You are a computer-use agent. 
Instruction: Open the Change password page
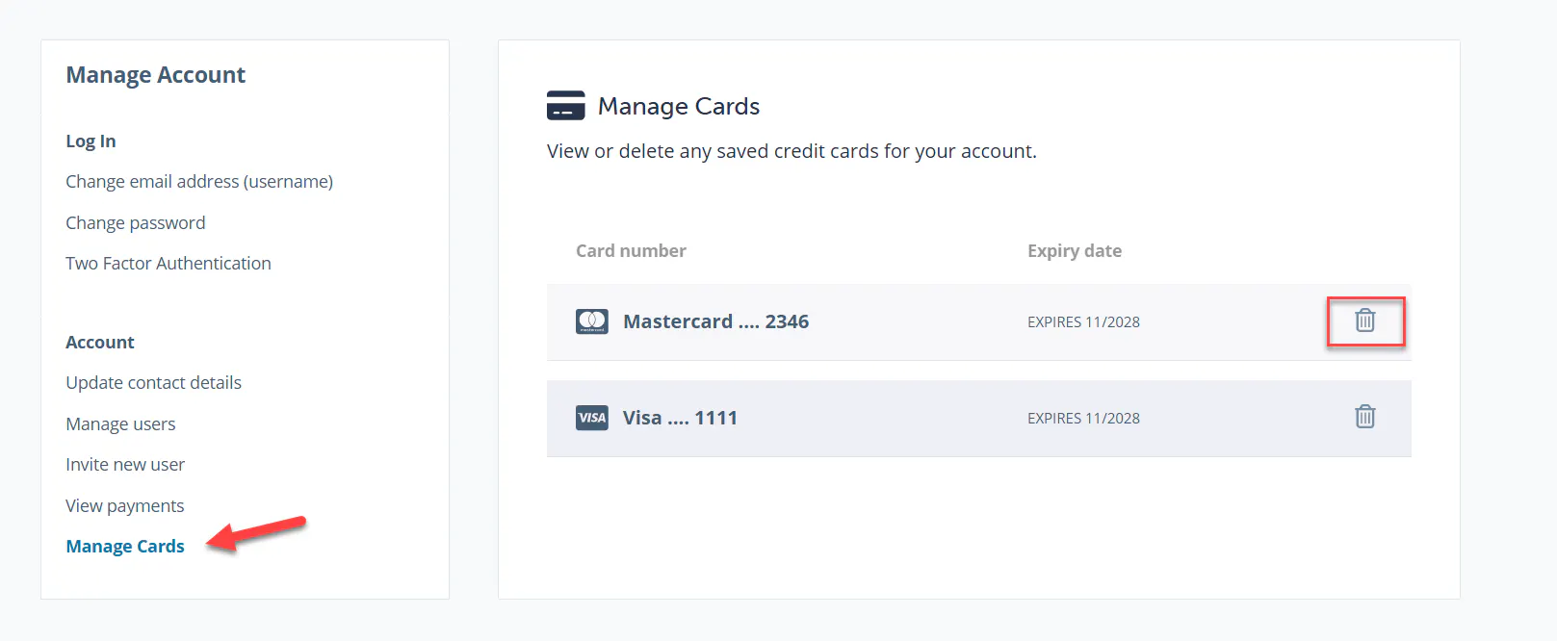click(x=136, y=223)
